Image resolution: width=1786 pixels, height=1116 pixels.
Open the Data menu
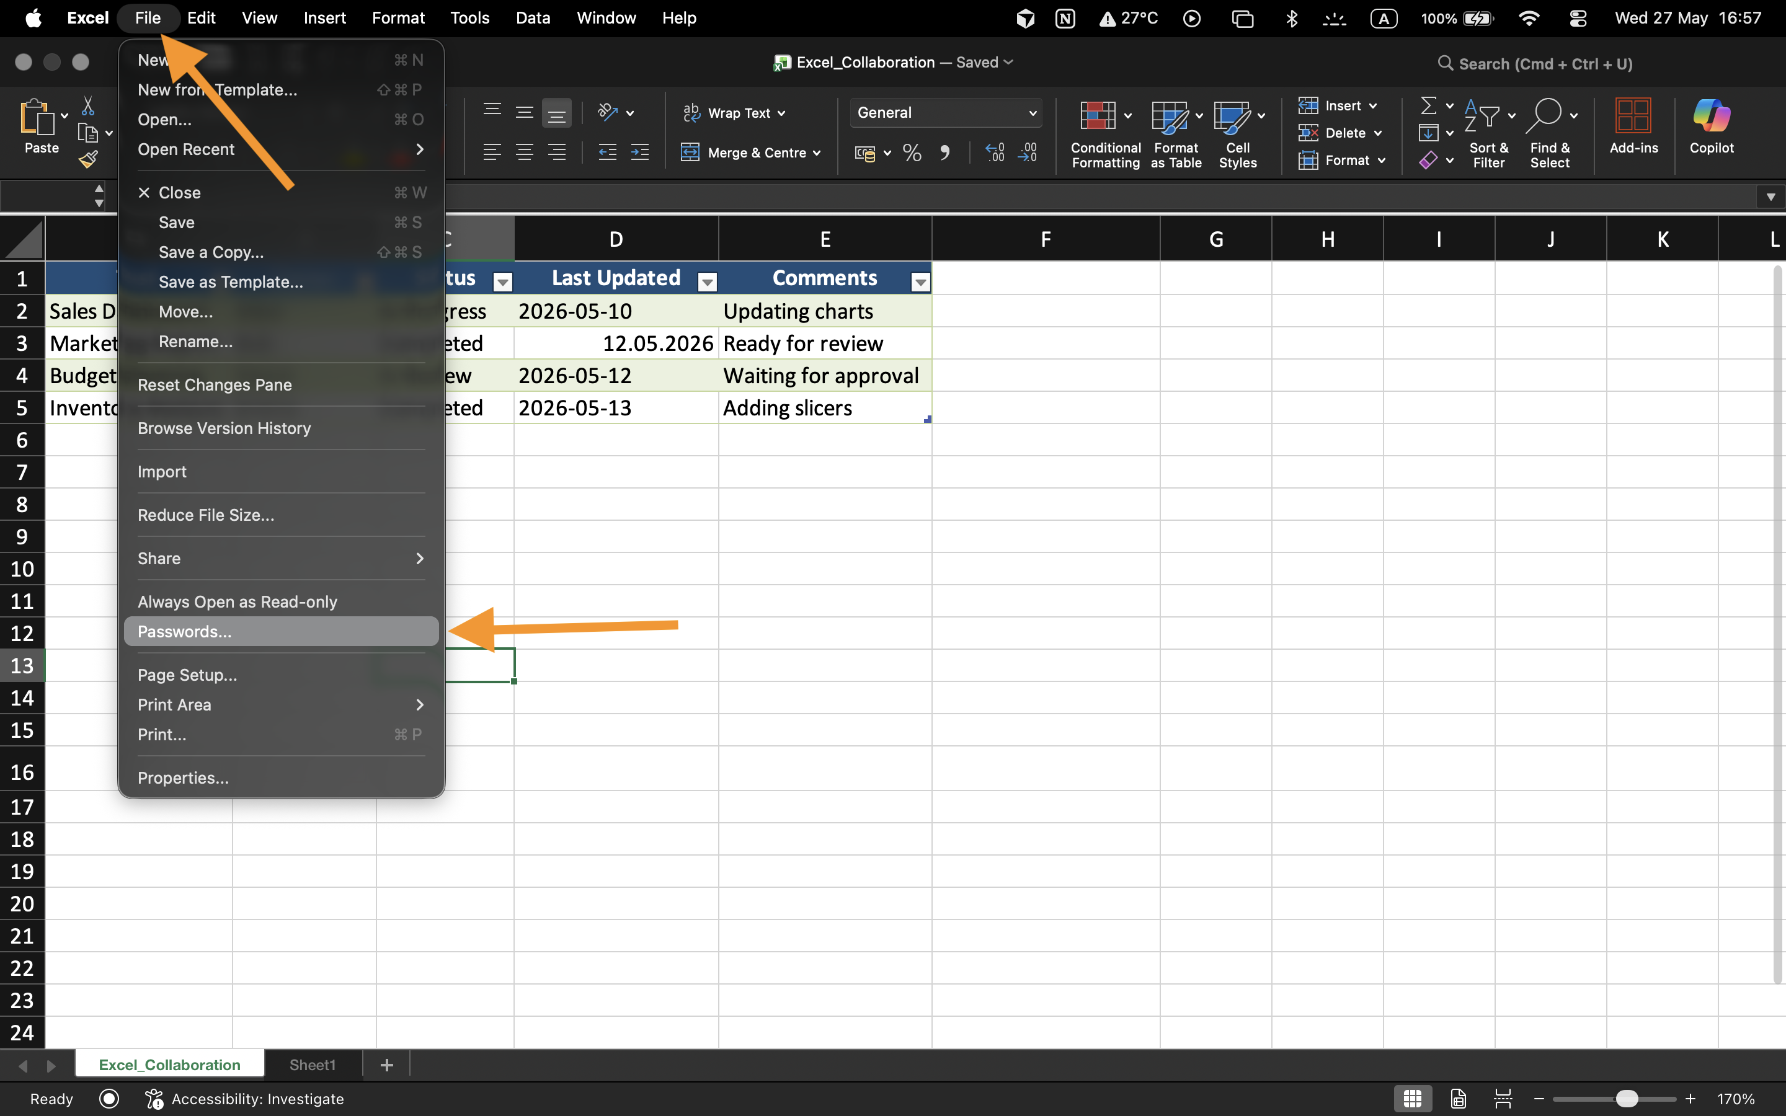pyautogui.click(x=533, y=18)
